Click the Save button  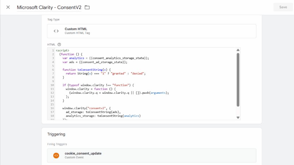click(x=283, y=7)
